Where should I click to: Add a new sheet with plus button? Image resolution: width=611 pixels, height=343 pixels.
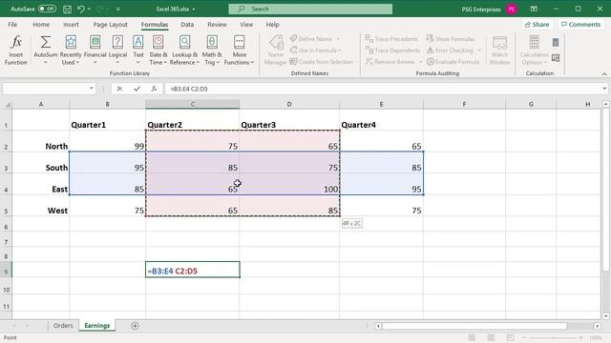pos(135,326)
